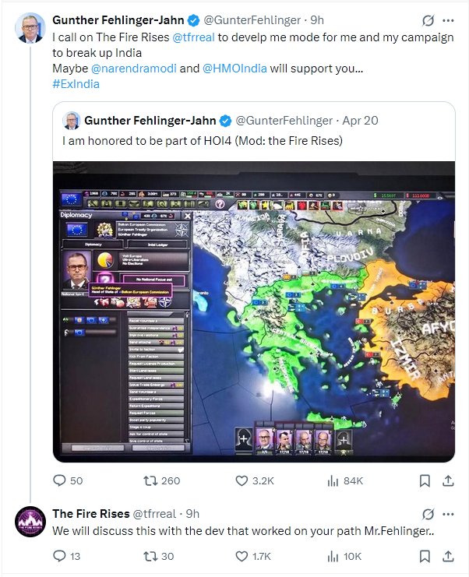Open Grok explain icon on top tweet

click(428, 20)
